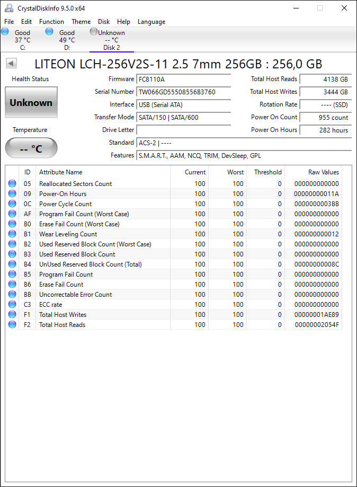Click Power On Count value 955 count

326,118
